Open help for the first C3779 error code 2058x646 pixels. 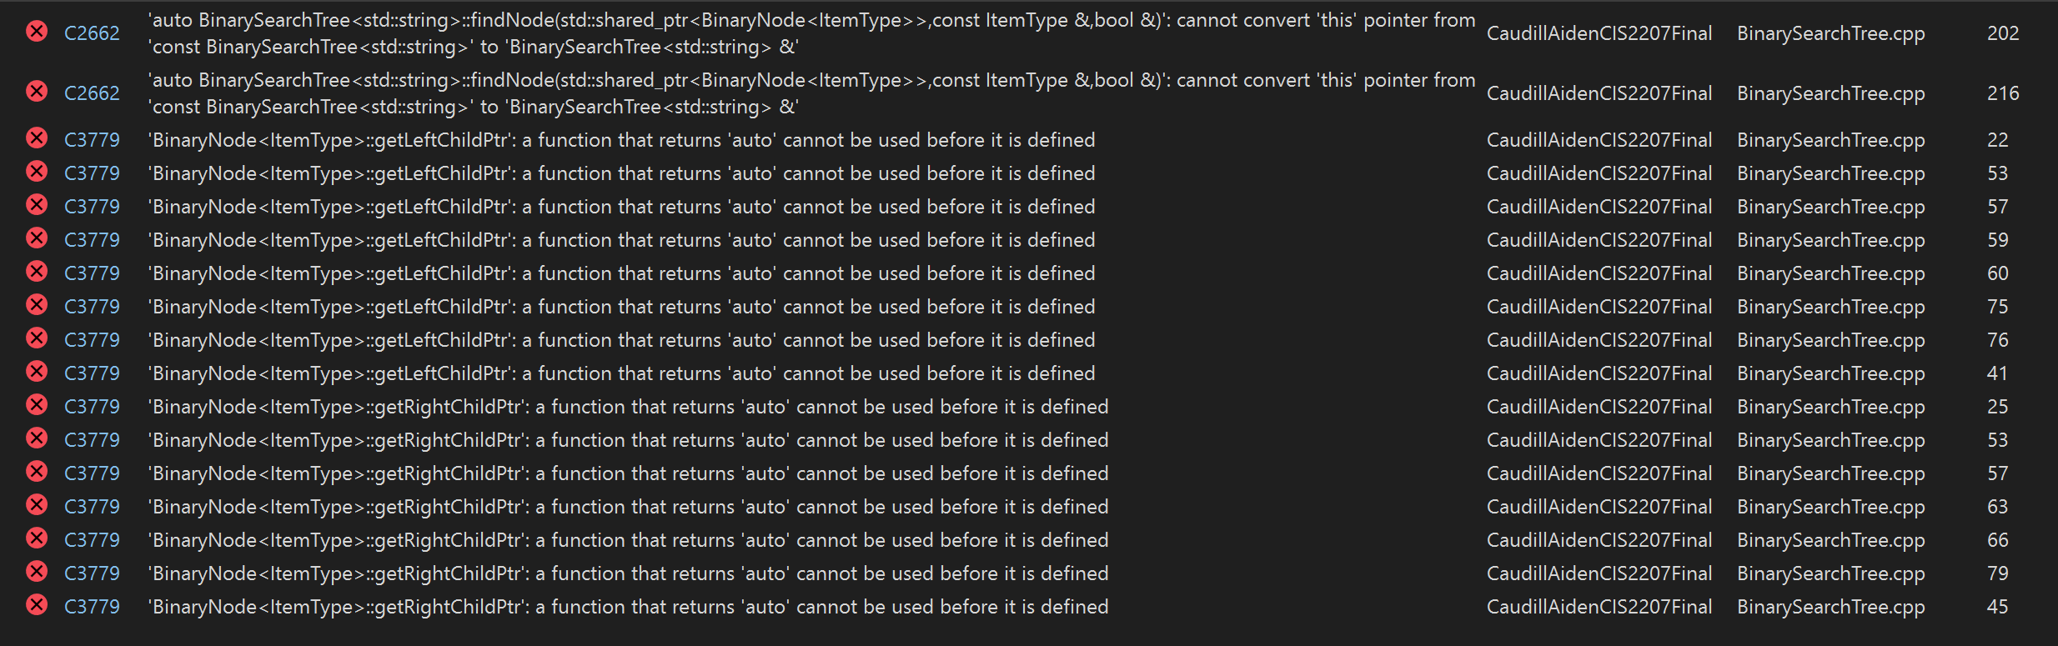[92, 139]
